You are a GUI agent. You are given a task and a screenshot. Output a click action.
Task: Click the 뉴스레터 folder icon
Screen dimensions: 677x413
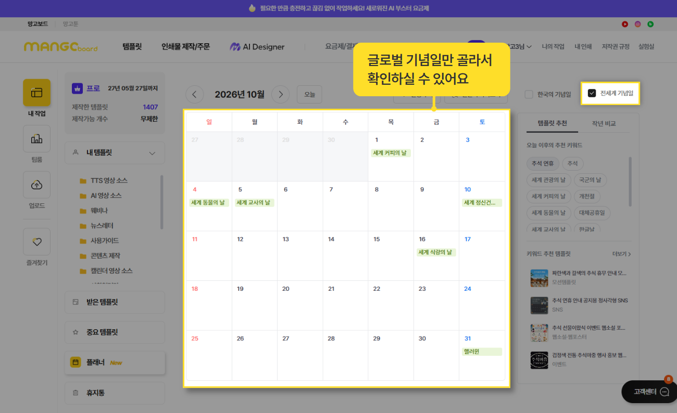[x=83, y=226]
